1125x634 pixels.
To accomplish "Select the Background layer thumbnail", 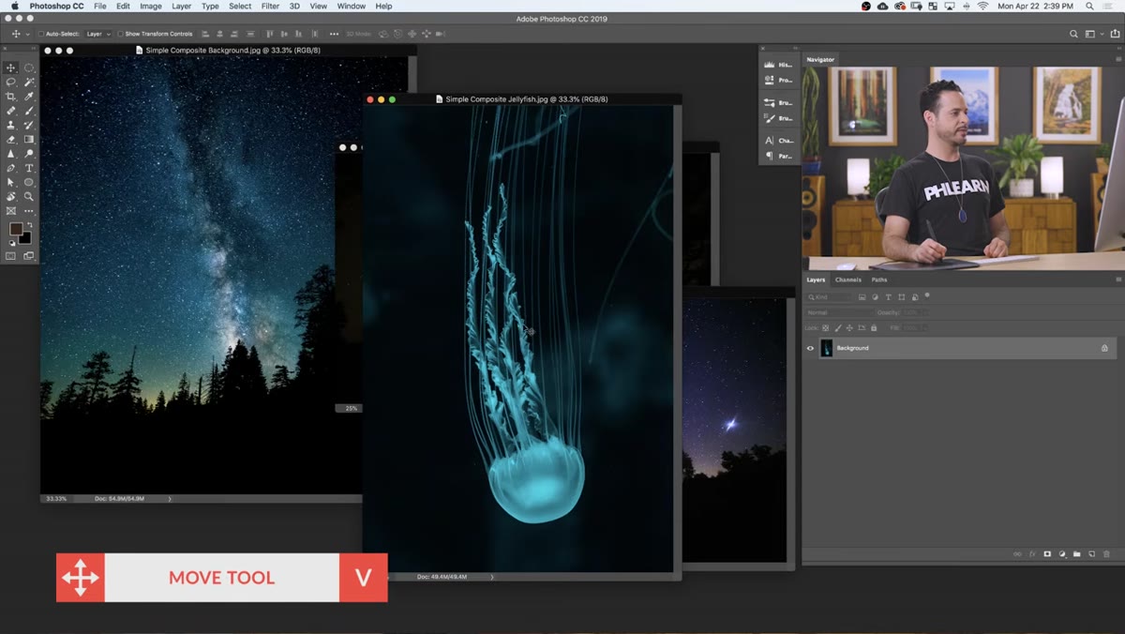I will pos(827,348).
